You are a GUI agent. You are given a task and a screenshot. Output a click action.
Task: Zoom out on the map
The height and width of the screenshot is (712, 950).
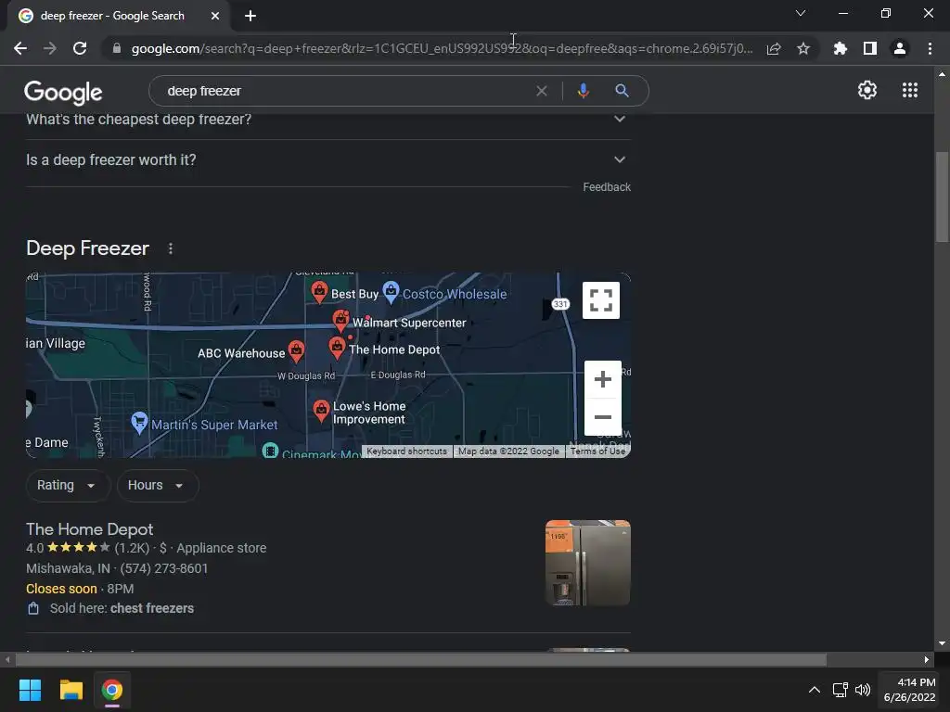pos(603,417)
